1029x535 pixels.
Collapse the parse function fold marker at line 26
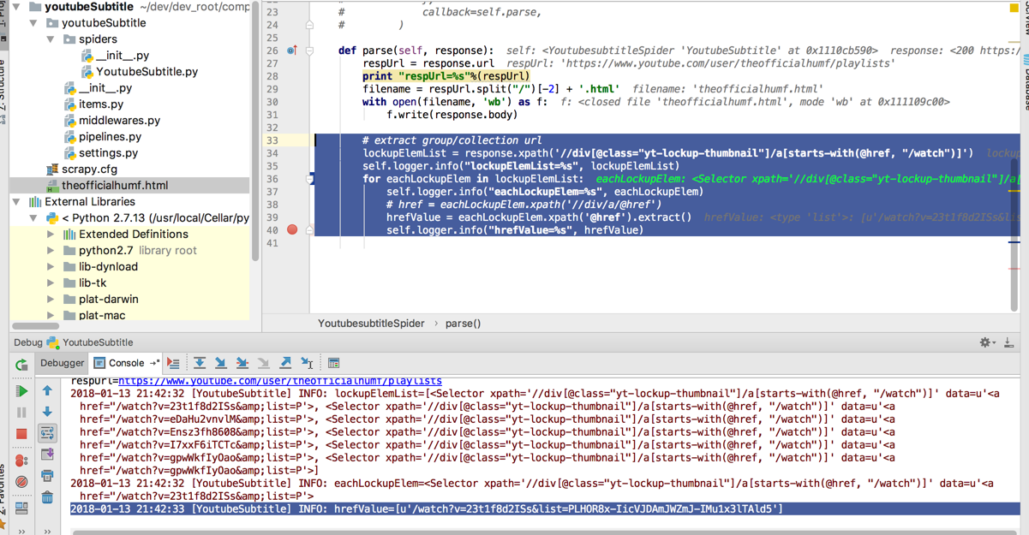310,51
